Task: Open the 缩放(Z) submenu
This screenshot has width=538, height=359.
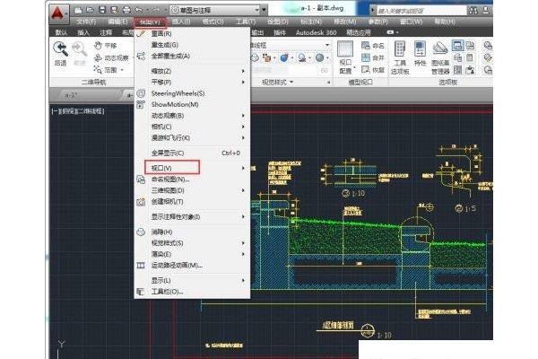Action: pos(192,71)
